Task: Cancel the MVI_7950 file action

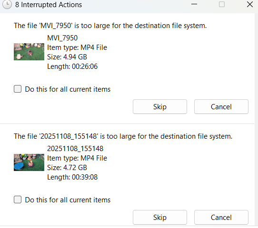Action: pyautogui.click(x=221, y=107)
